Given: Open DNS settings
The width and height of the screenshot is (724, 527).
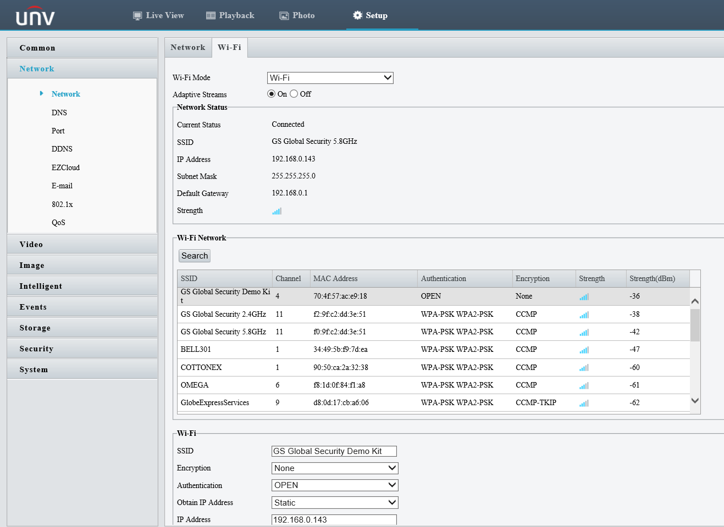Looking at the screenshot, I should [59, 113].
